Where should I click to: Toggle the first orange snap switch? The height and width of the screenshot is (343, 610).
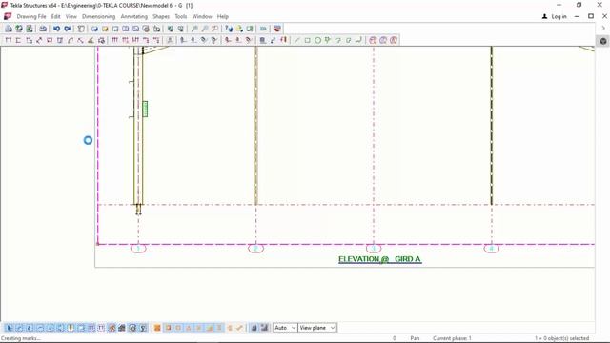157,328
